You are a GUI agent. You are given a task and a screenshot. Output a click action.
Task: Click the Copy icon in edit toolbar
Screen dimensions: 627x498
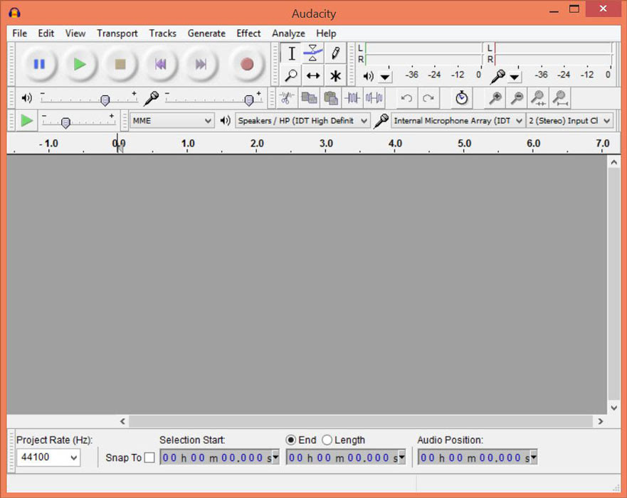pos(309,98)
